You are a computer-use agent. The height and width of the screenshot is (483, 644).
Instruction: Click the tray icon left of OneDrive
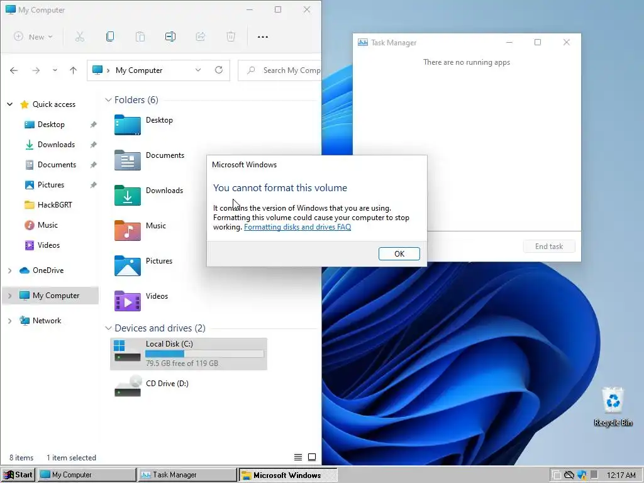[557, 475]
